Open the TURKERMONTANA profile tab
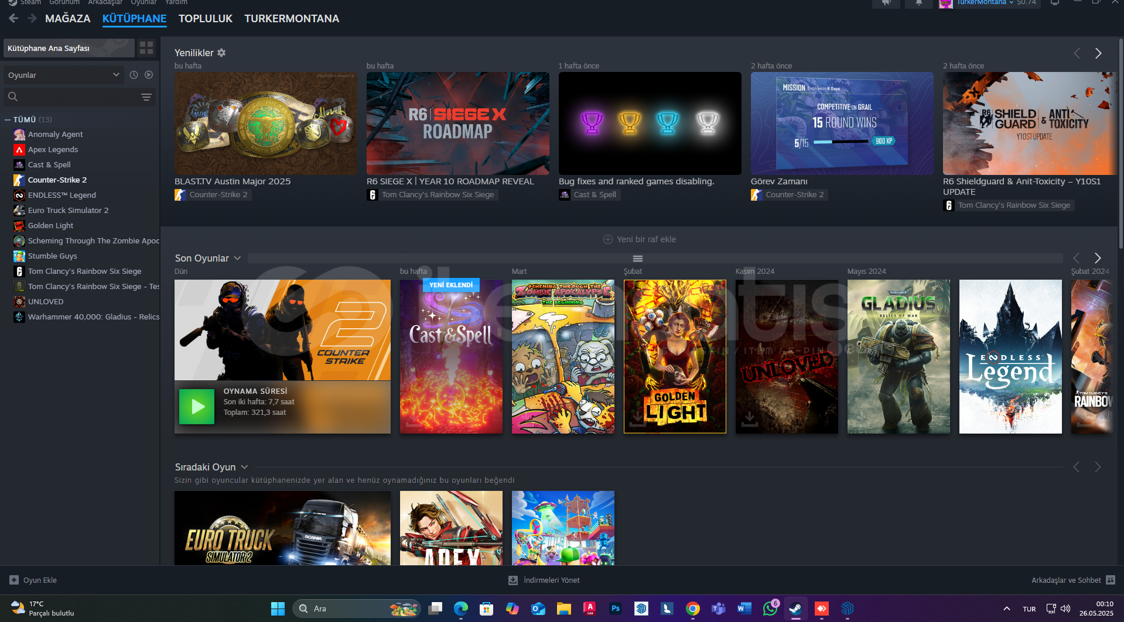The height and width of the screenshot is (622, 1124). [x=292, y=19]
